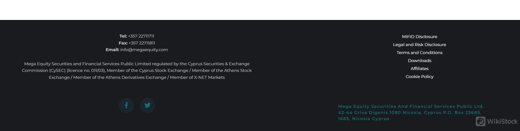Screen dimensions: 520x131
Task: Click the bold "Fax:" label
Action: click(123, 43)
